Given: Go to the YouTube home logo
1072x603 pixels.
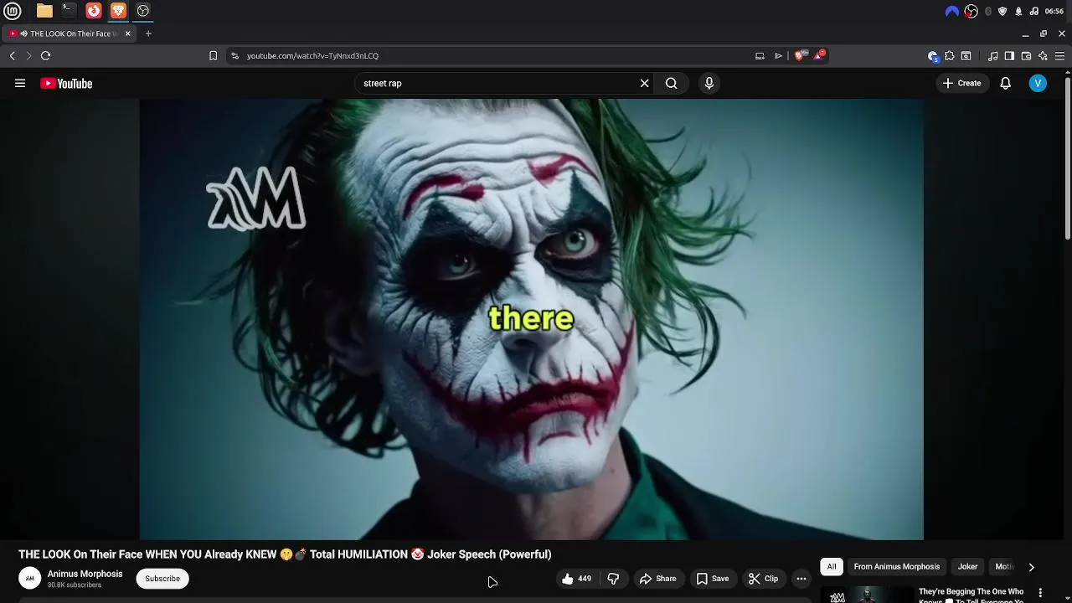Looking at the screenshot, I should click(66, 84).
